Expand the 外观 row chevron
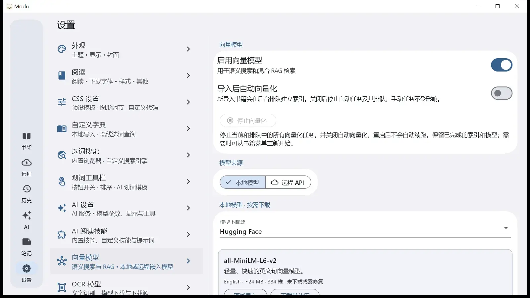Viewport: 530px width, 298px height. pyautogui.click(x=188, y=49)
